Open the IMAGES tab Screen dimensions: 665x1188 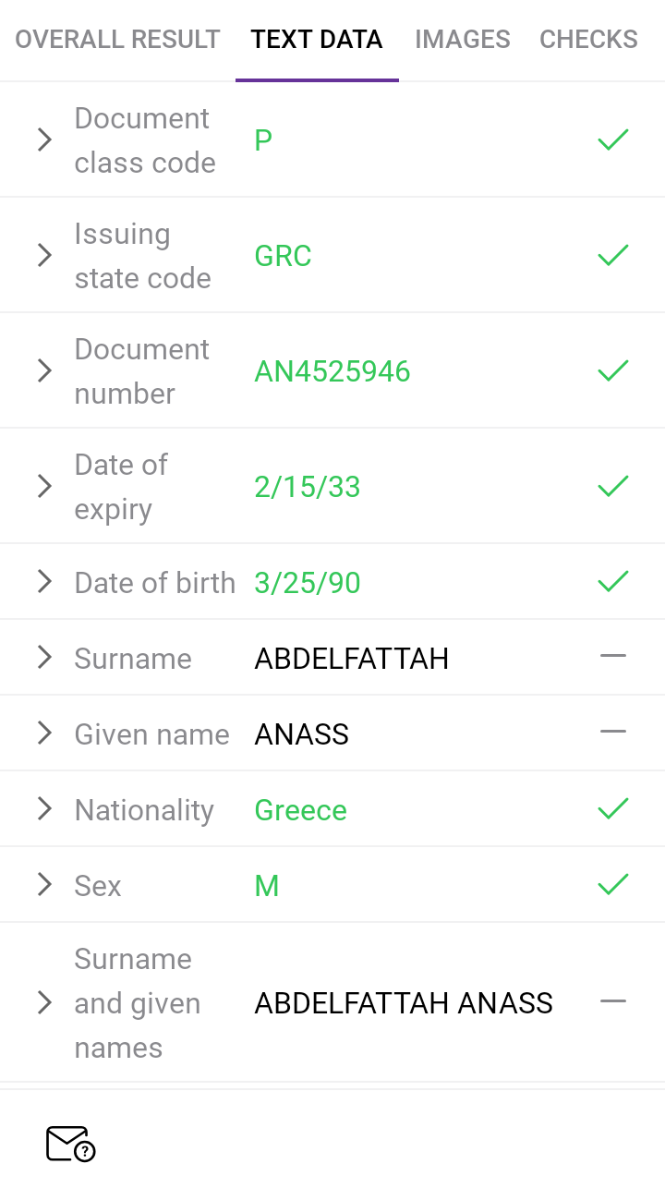(462, 40)
